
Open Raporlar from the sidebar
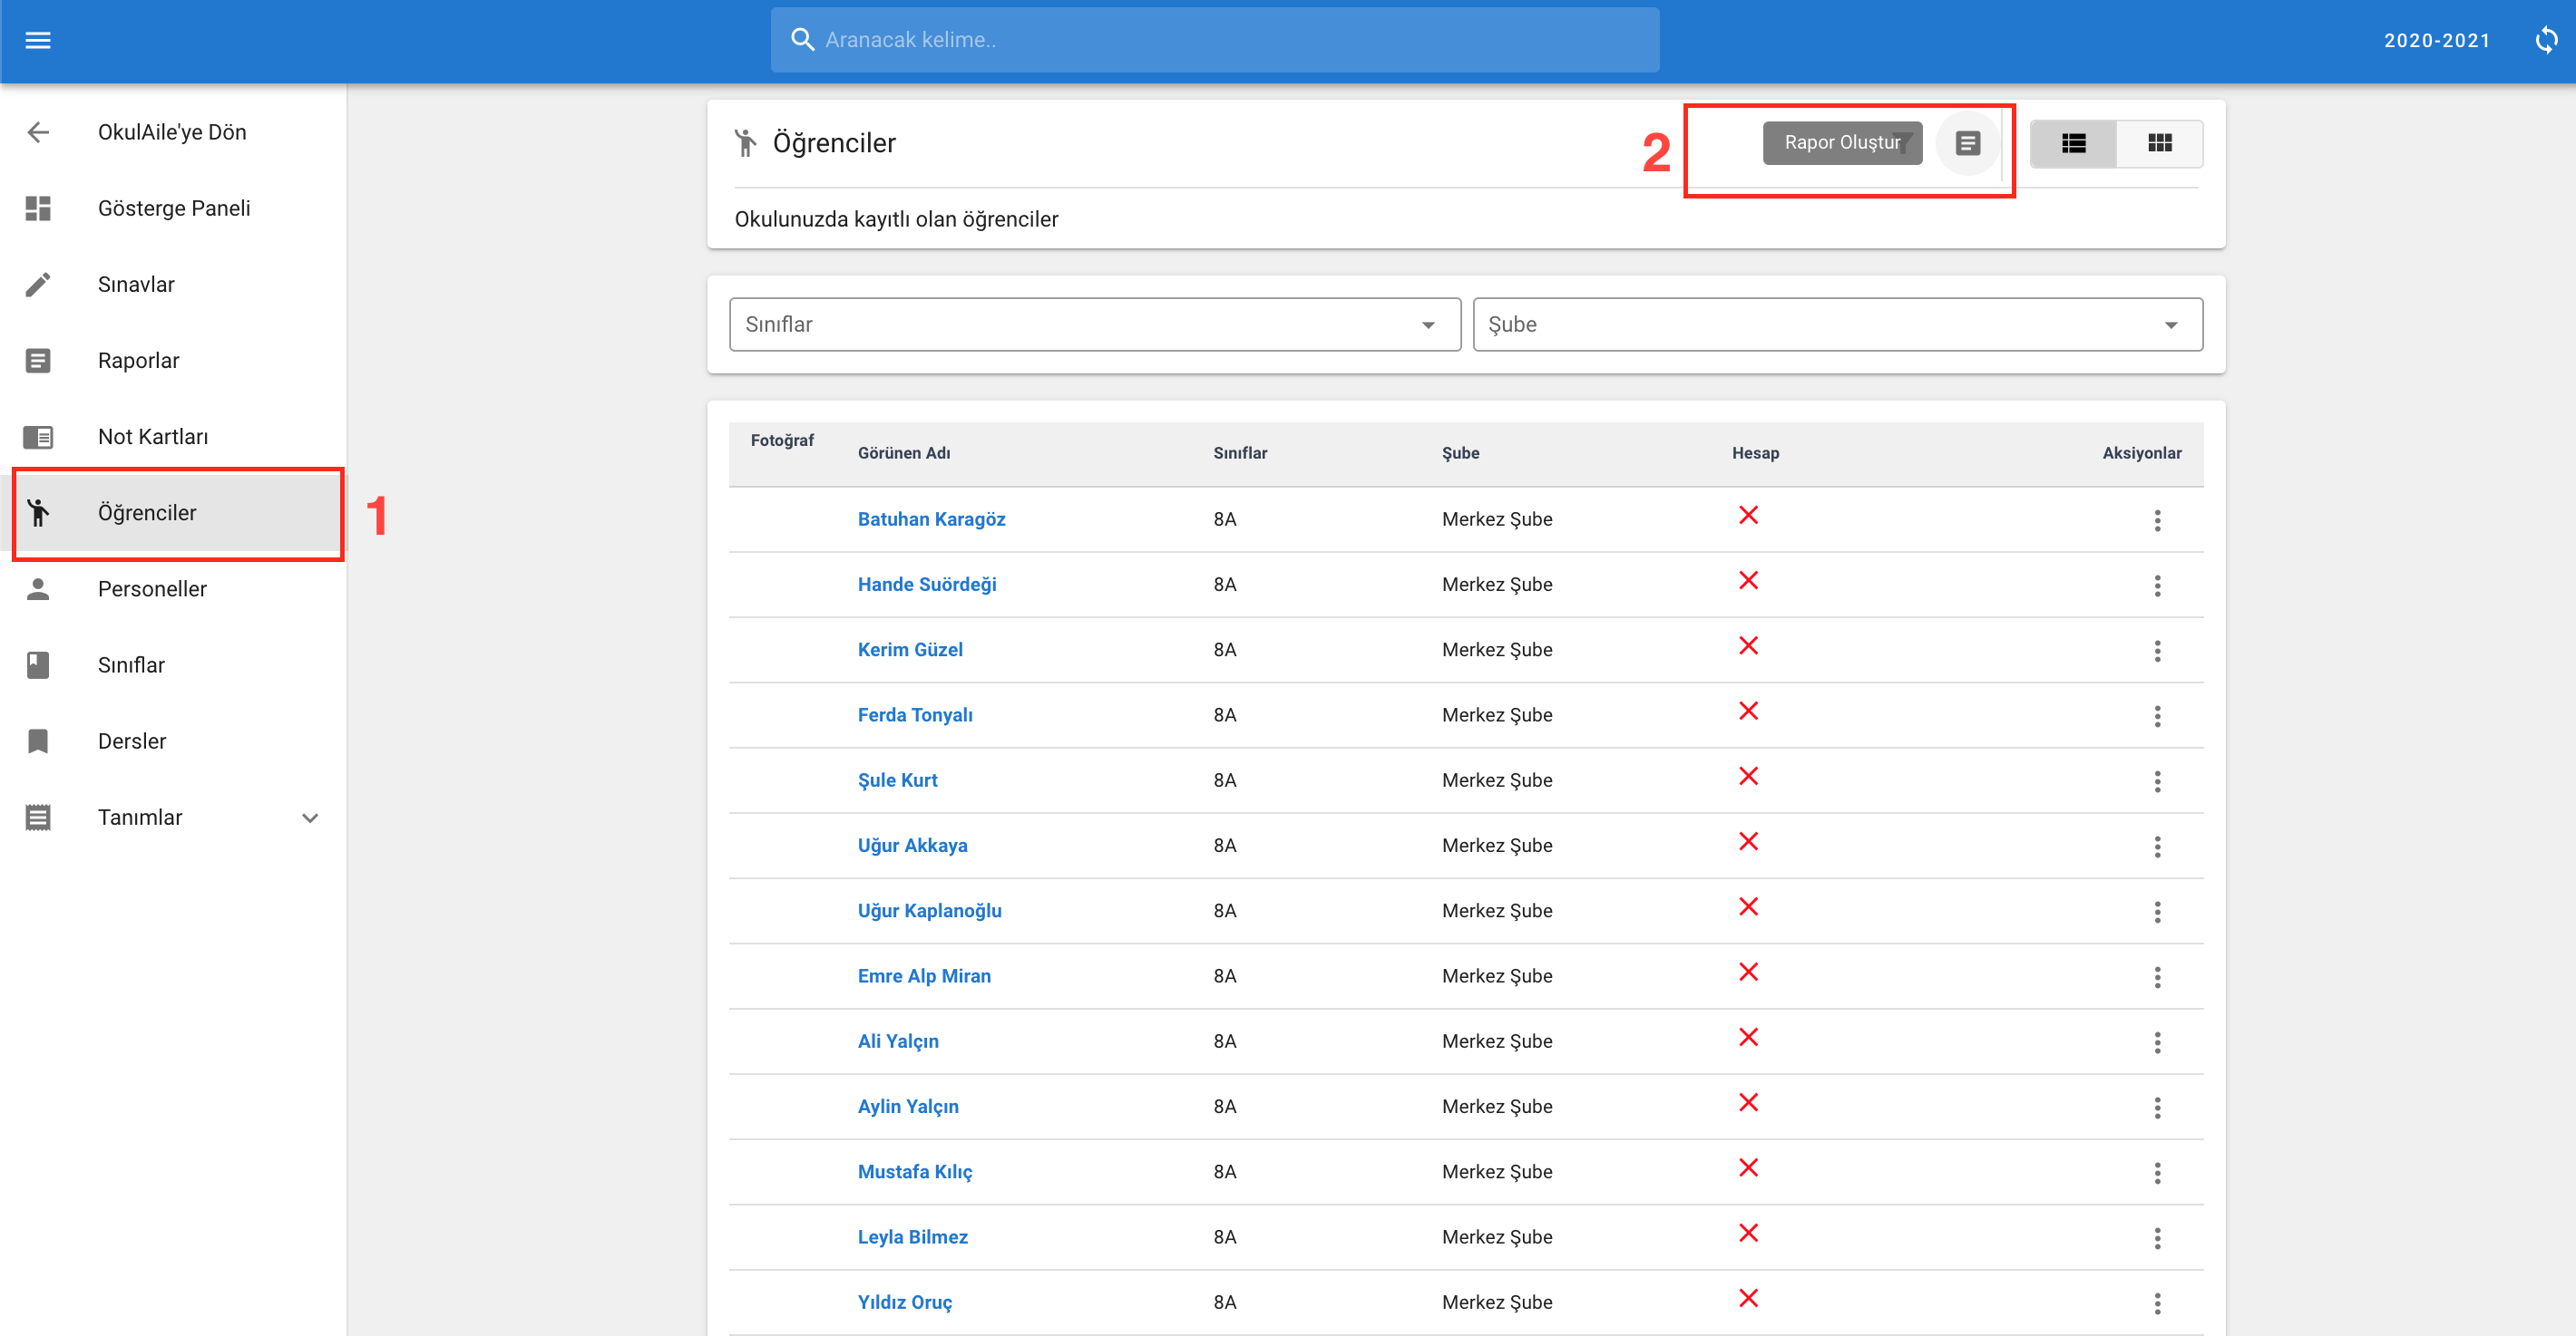(173, 361)
